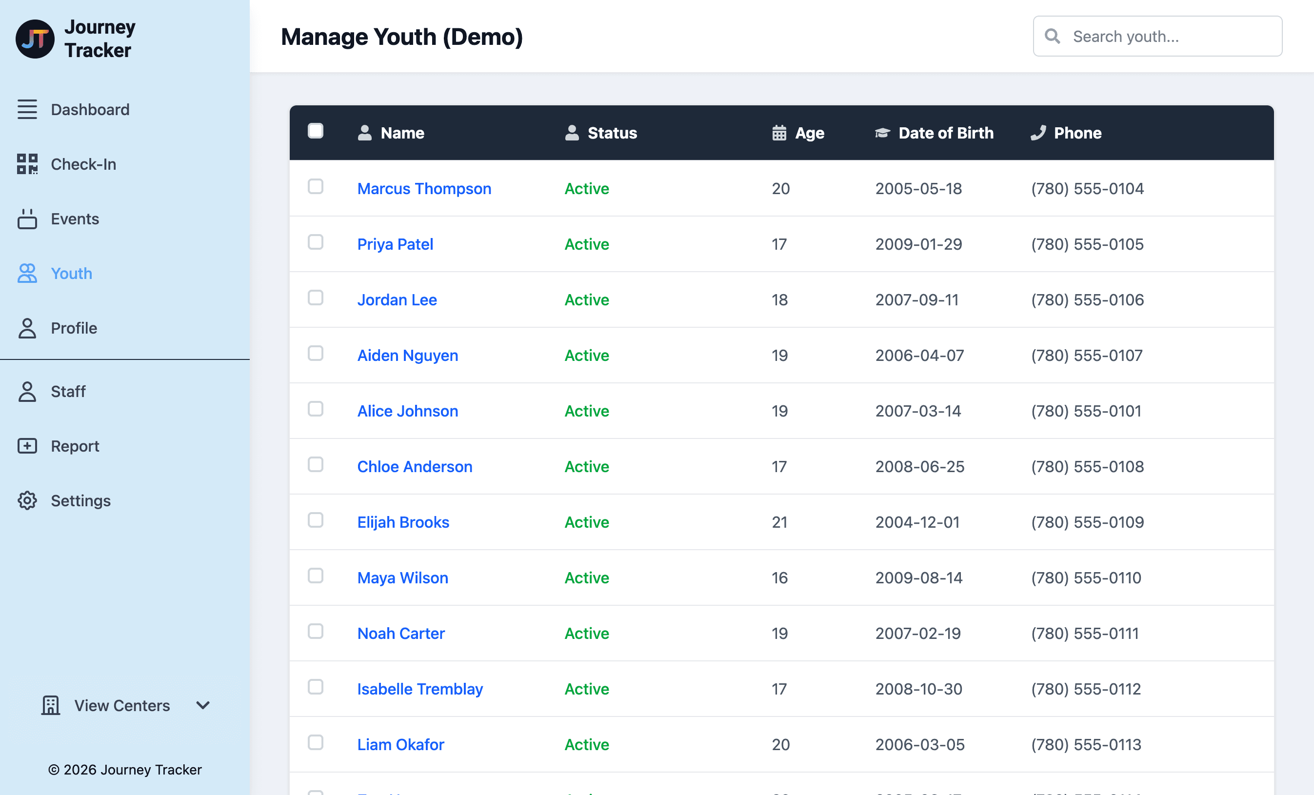Click the calendar icon in Age header
Screen dimensions: 1314x795
coord(779,133)
